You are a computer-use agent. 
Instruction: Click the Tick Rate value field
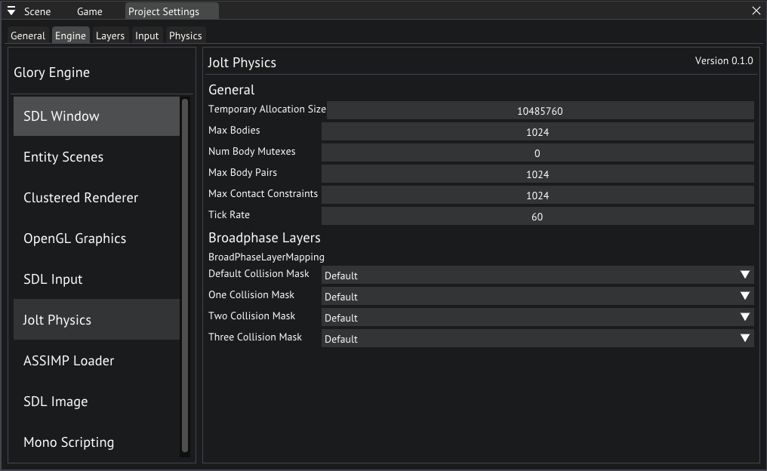537,217
